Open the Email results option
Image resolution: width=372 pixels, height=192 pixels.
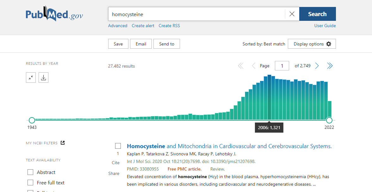pyautogui.click(x=141, y=44)
